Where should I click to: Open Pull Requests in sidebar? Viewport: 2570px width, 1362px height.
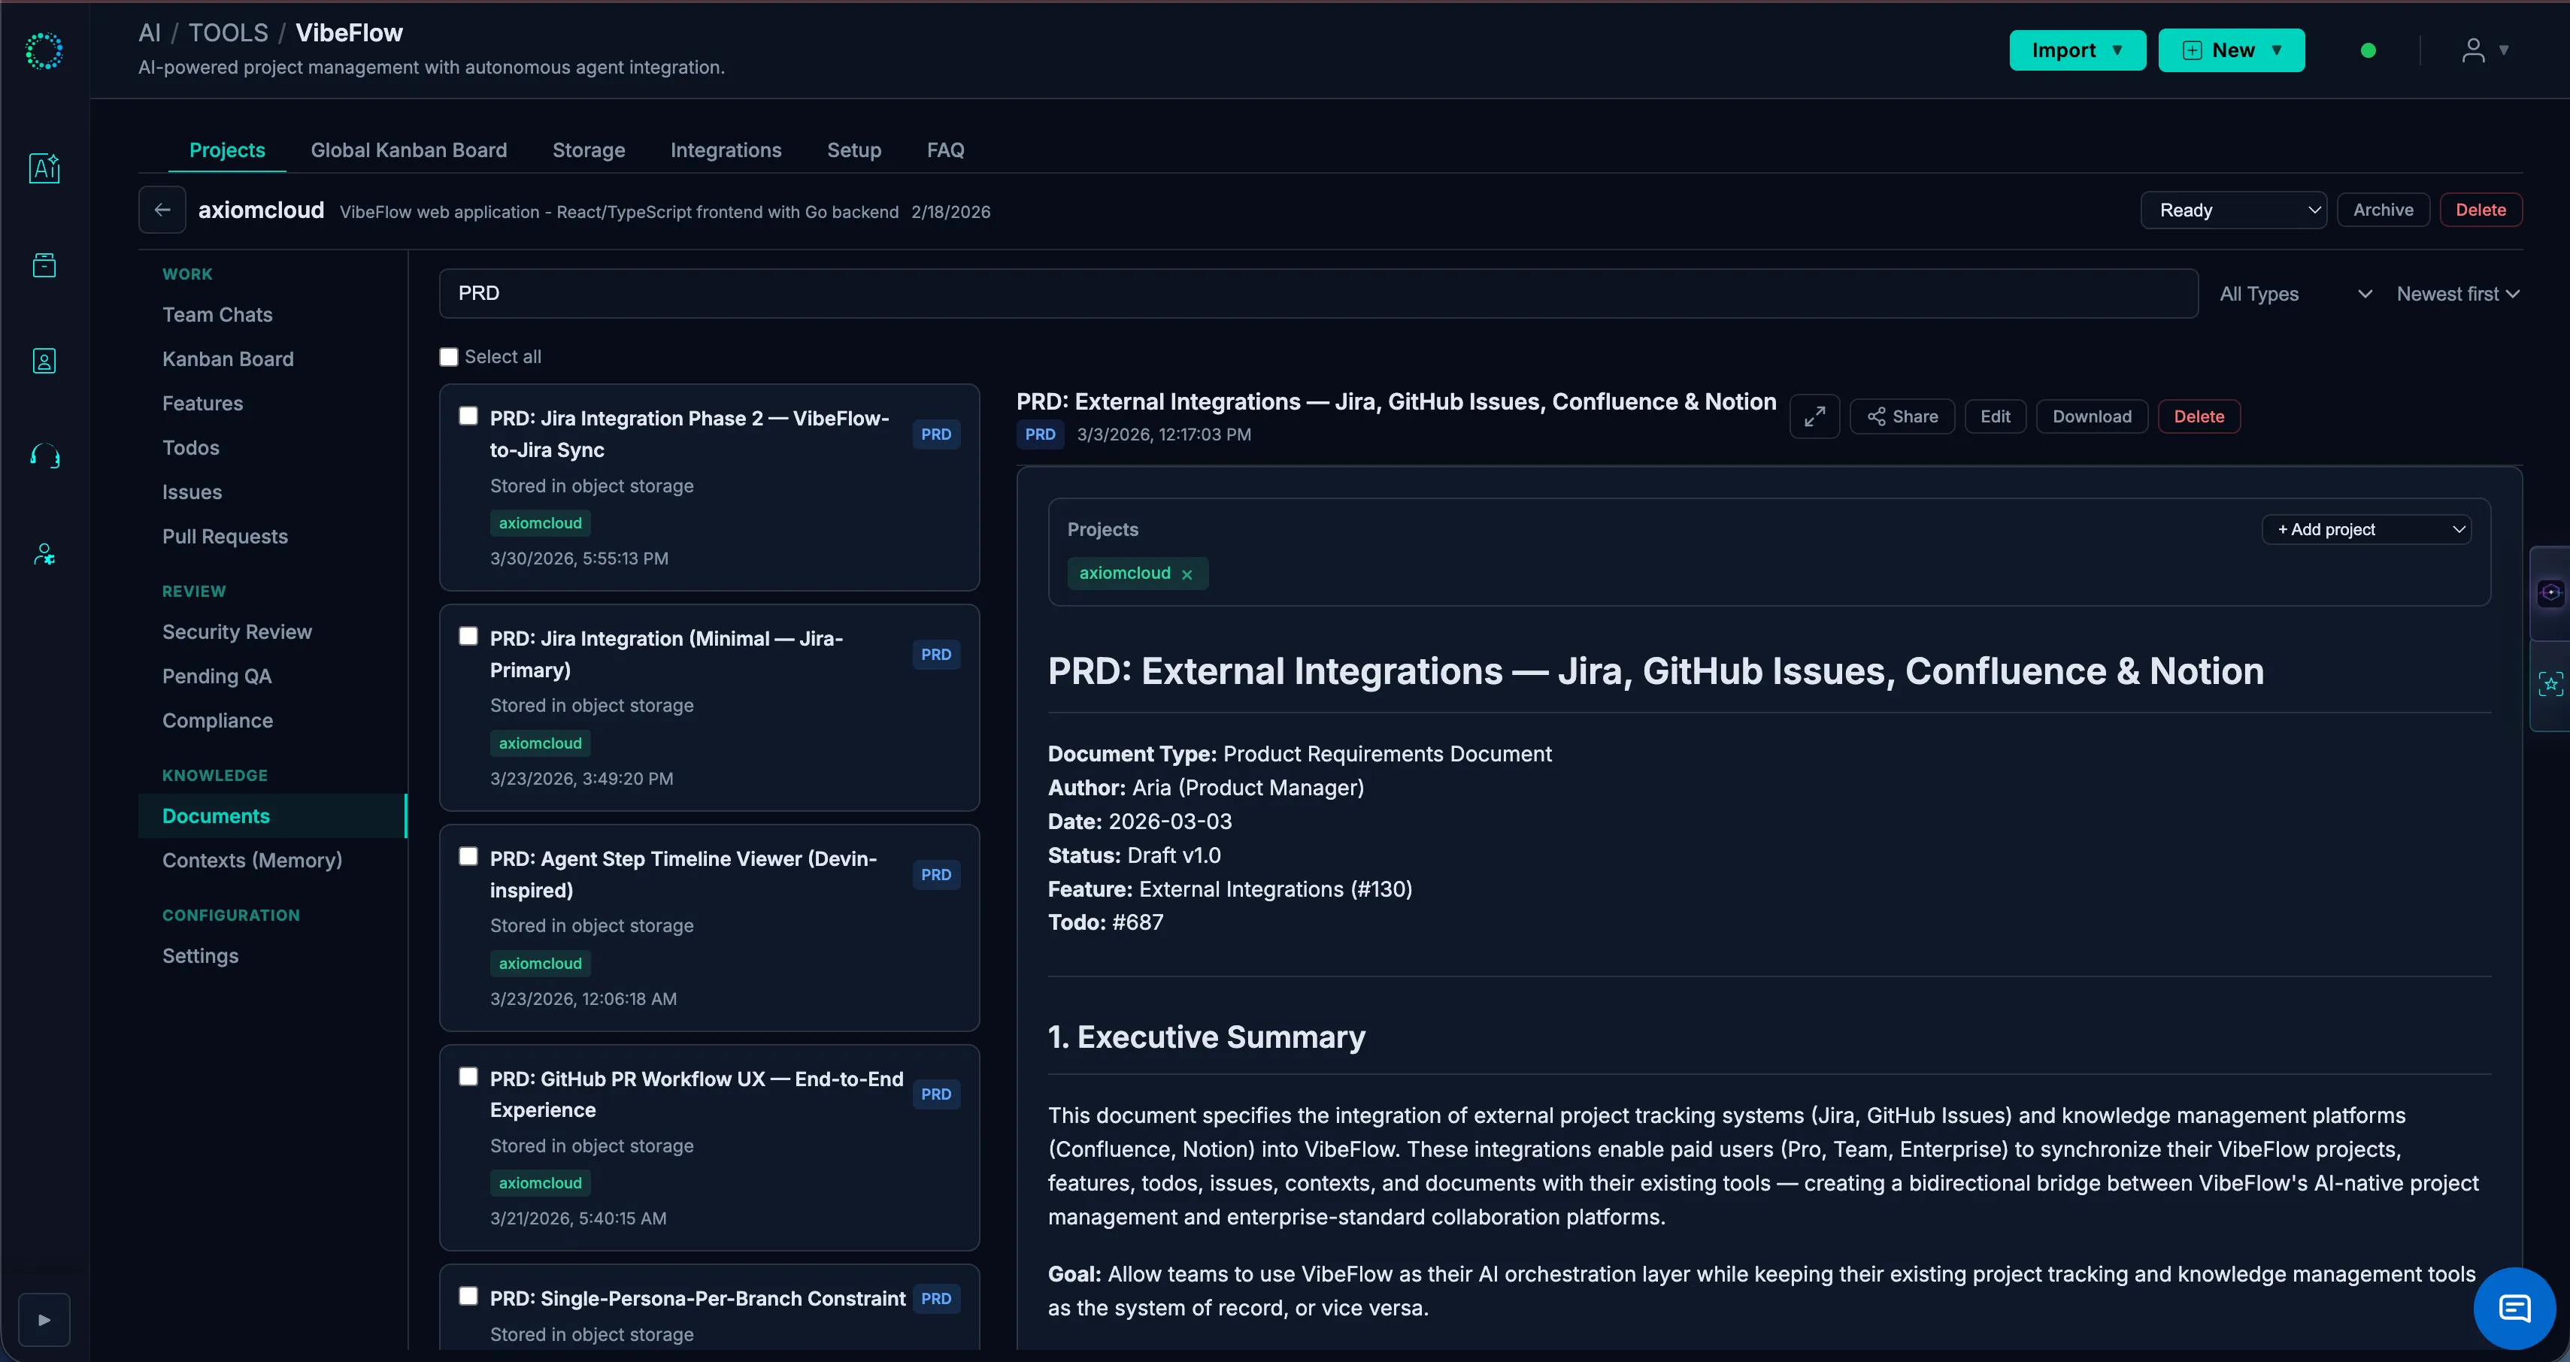click(225, 537)
